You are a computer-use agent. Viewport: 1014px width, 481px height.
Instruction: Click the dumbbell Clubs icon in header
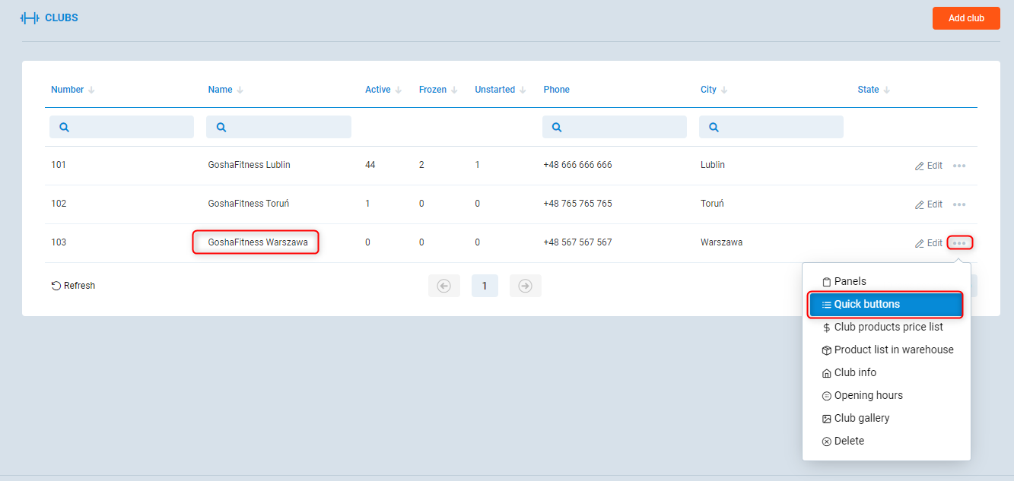(30, 17)
